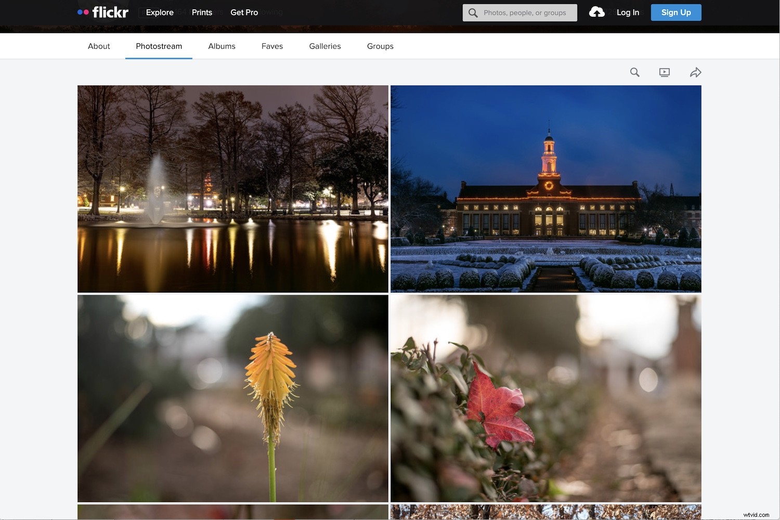Open the Faves tab
The height and width of the screenshot is (520, 780).
point(272,46)
